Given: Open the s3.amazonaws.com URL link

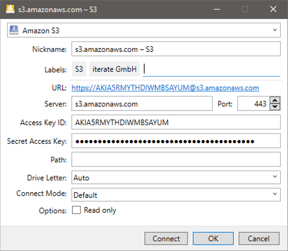Looking at the screenshot, I should (165, 88).
